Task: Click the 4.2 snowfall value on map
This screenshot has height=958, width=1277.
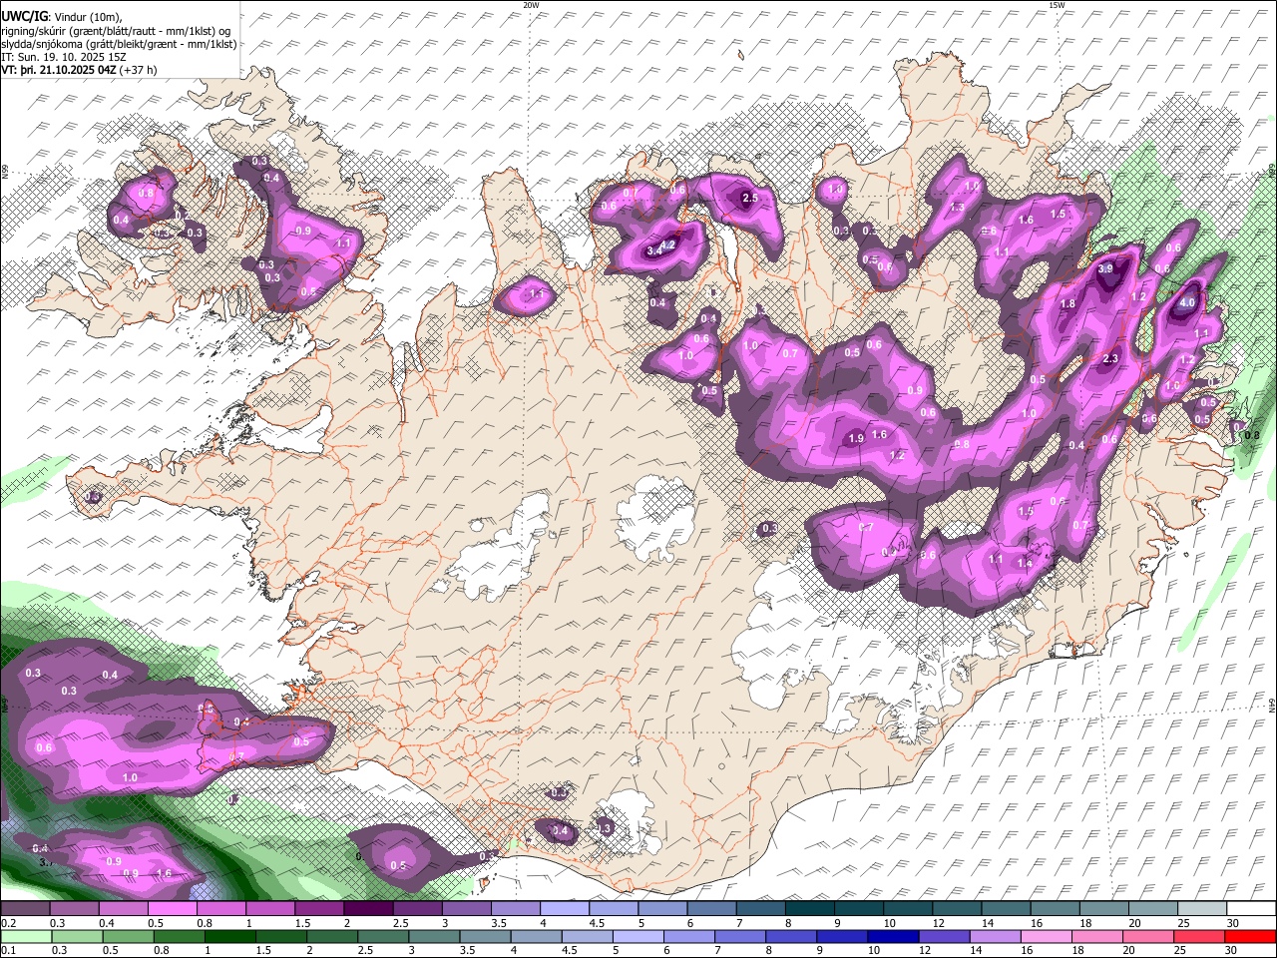Action: pyautogui.click(x=669, y=244)
